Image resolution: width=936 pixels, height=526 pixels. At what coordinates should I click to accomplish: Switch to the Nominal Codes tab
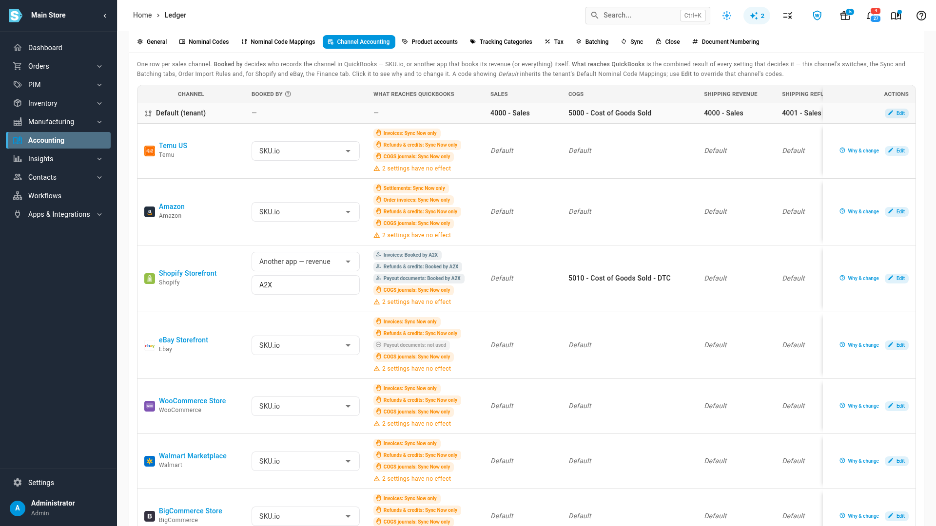204,42
